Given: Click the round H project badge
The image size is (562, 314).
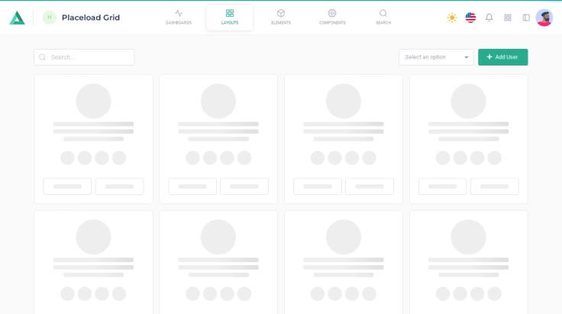Looking at the screenshot, I should (50, 18).
